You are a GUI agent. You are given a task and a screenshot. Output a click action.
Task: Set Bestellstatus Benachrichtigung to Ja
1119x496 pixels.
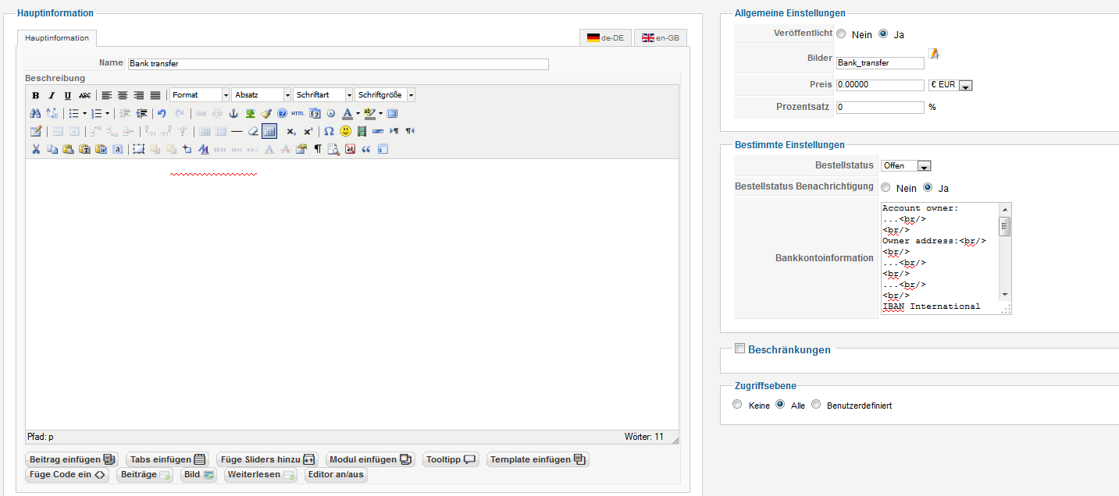928,188
